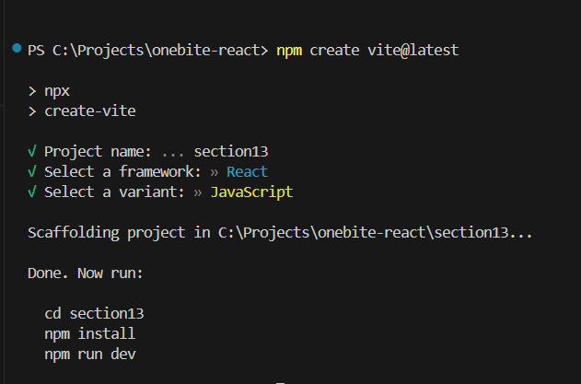581x384 pixels.
Task: Click the section13 project name answer
Action: tap(231, 151)
